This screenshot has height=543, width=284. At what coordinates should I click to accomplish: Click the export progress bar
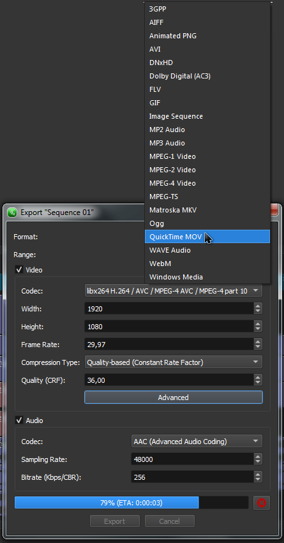click(131, 503)
